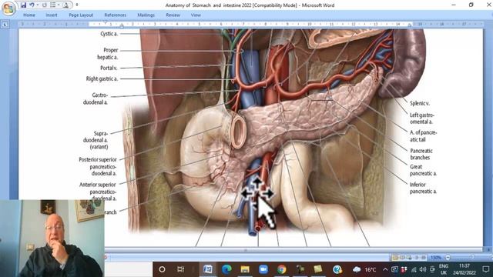Image resolution: width=493 pixels, height=277 pixels.
Task: Open the Zoom app from the taskbar
Action: point(263,269)
